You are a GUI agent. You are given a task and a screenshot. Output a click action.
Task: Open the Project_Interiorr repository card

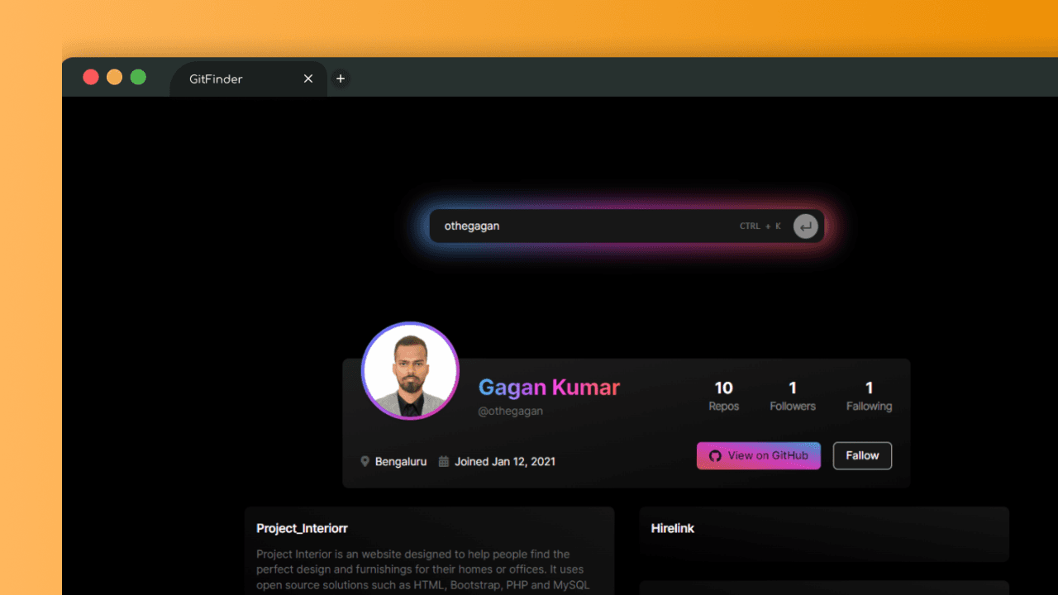(429, 550)
